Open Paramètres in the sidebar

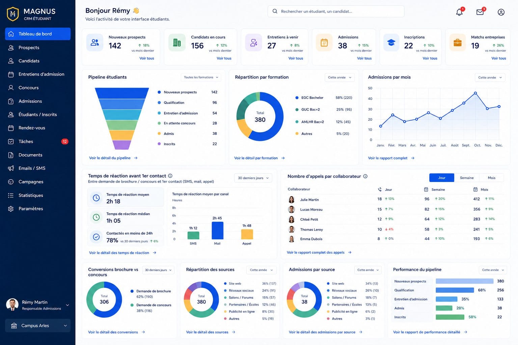pyautogui.click(x=38, y=209)
